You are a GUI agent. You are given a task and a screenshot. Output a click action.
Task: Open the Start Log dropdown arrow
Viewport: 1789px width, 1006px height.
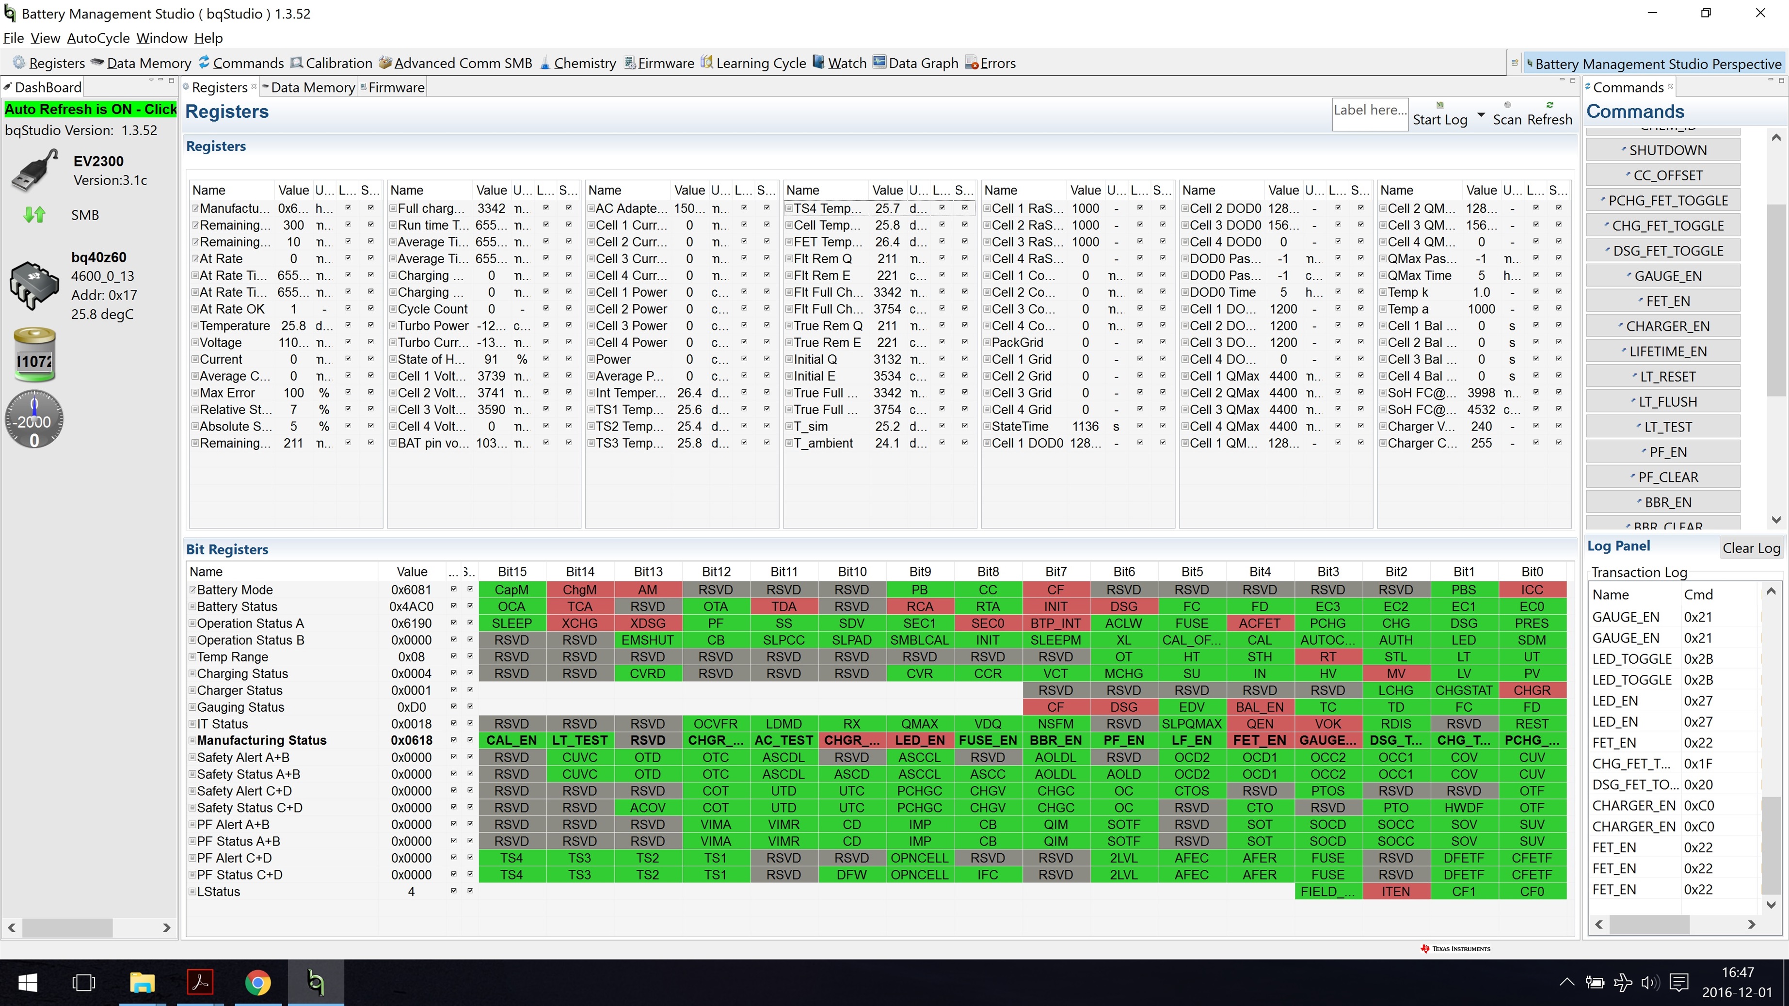(1480, 115)
